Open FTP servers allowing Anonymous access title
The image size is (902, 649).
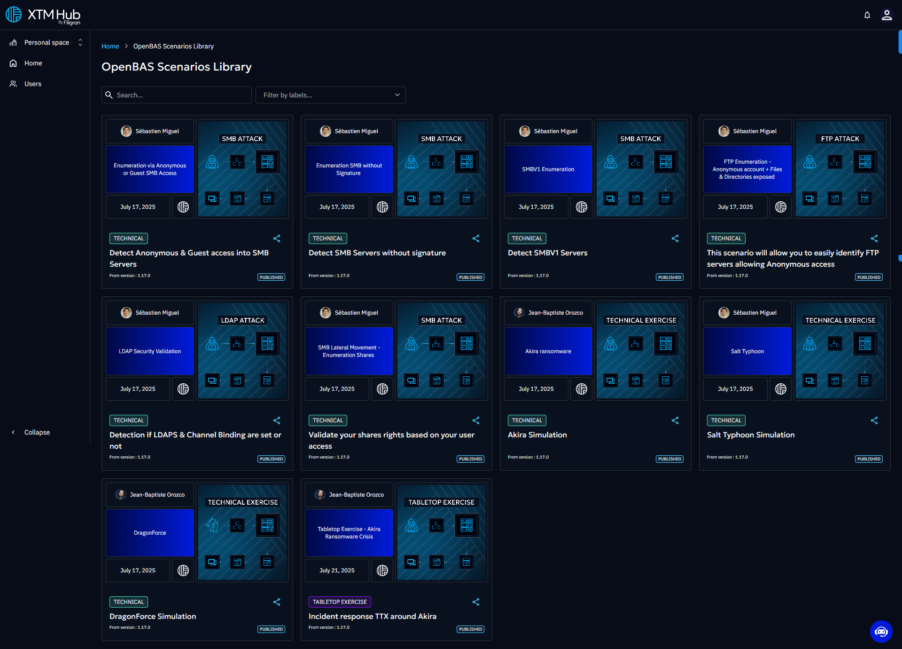point(793,258)
